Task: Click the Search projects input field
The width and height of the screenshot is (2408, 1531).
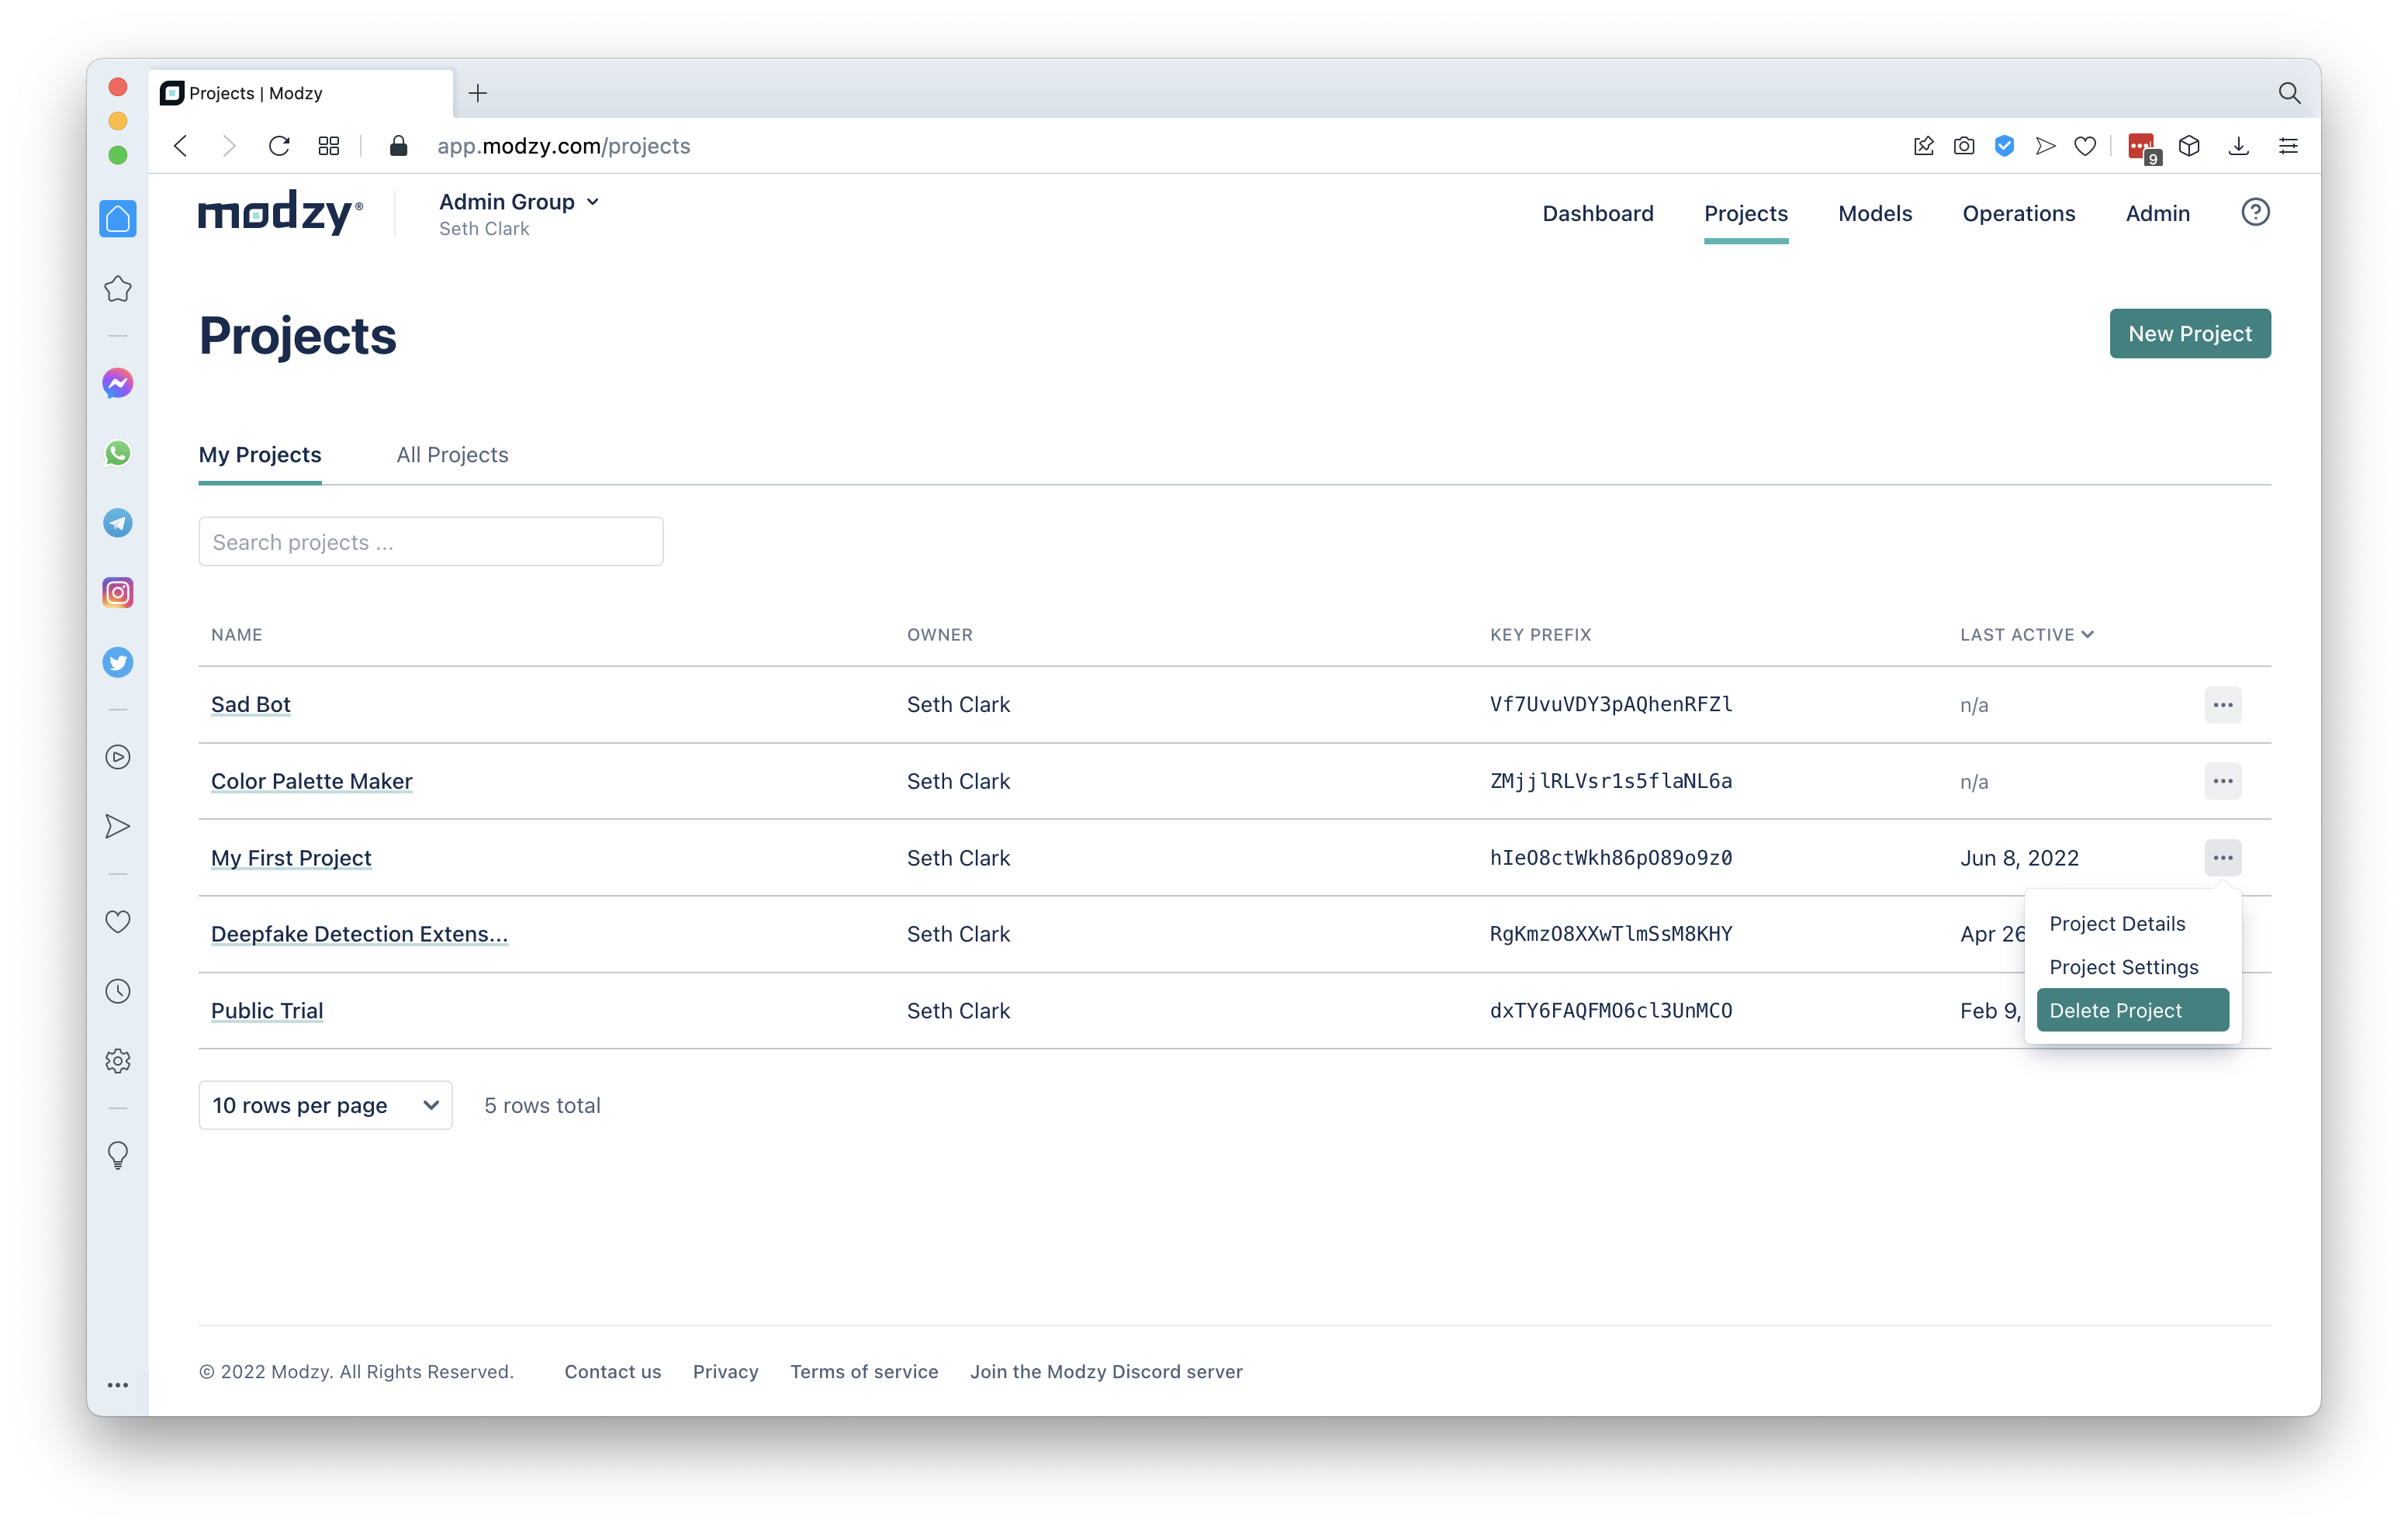Action: click(x=430, y=542)
